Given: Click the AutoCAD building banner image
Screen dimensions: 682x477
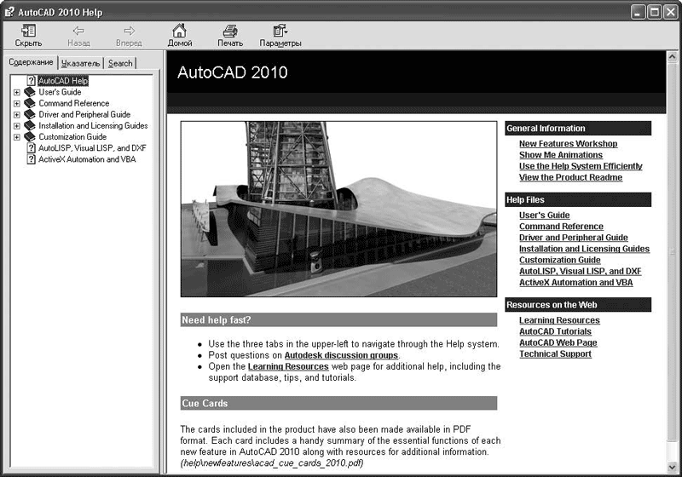Looking at the screenshot, I should click(x=338, y=209).
